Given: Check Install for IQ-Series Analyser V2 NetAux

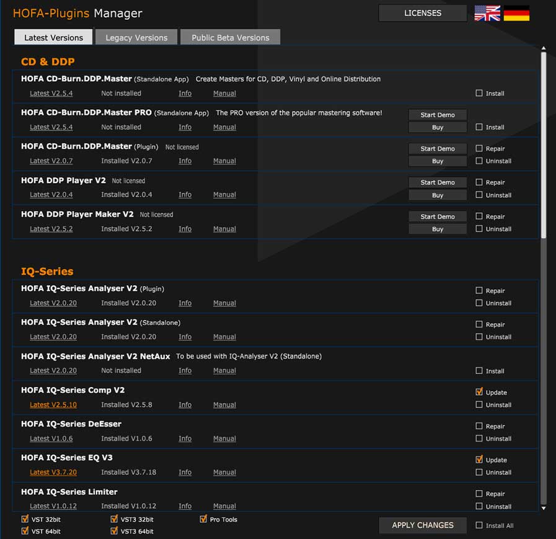Looking at the screenshot, I should [x=479, y=370].
